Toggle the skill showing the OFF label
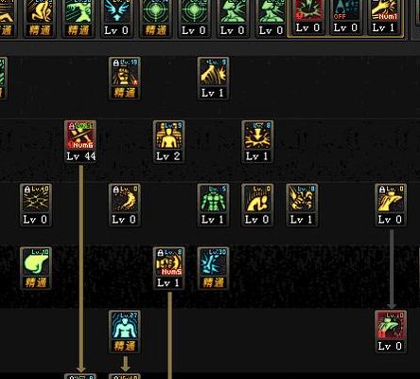The width and height of the screenshot is (420, 379). click(346, 17)
